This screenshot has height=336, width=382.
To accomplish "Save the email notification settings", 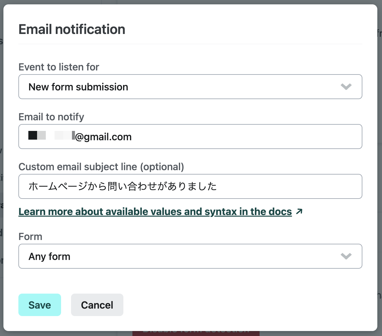I will [40, 305].
